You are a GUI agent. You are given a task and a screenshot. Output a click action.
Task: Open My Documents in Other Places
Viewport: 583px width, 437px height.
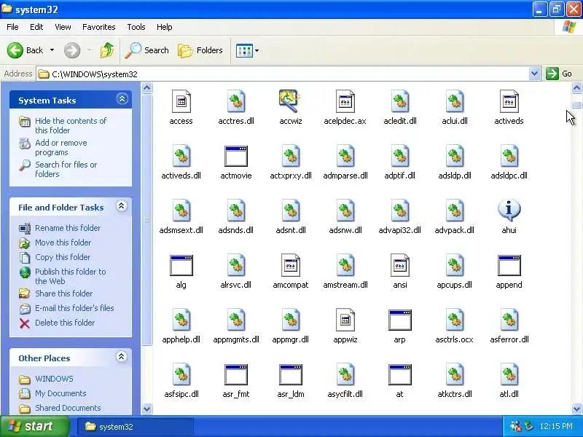point(60,393)
